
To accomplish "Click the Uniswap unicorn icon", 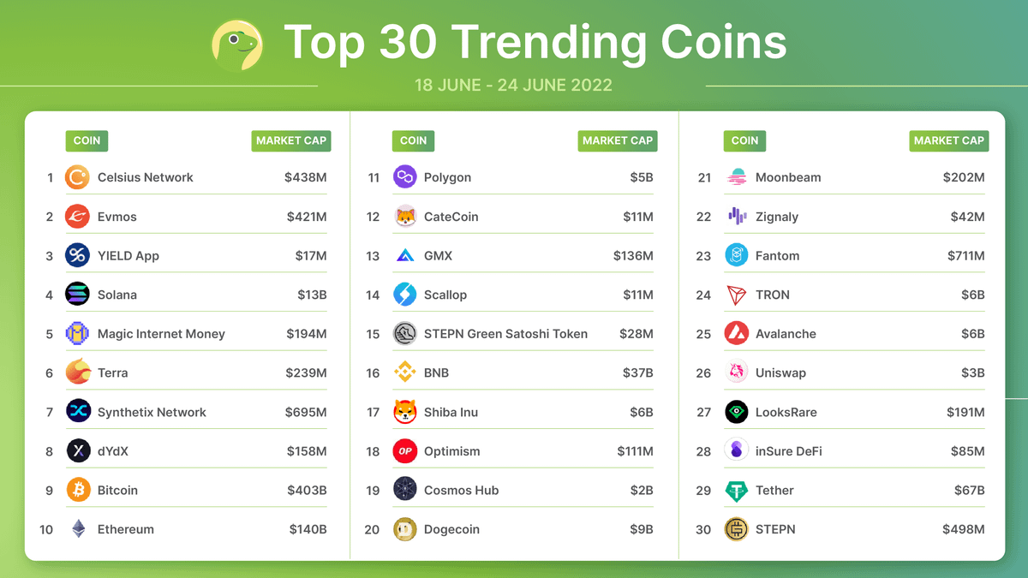I will [x=737, y=372].
